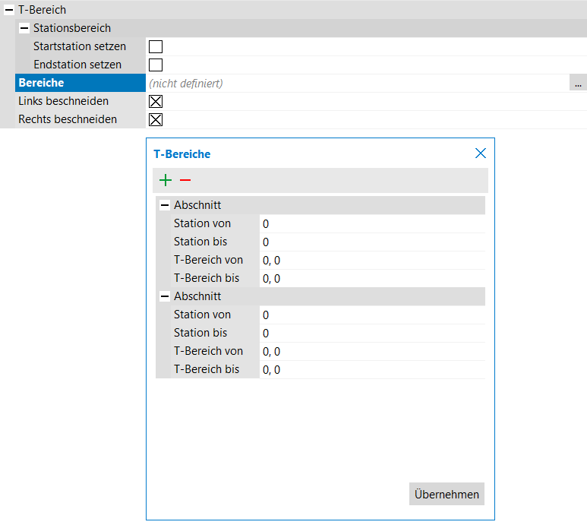Uncheck Links beschneiden

[156, 102]
